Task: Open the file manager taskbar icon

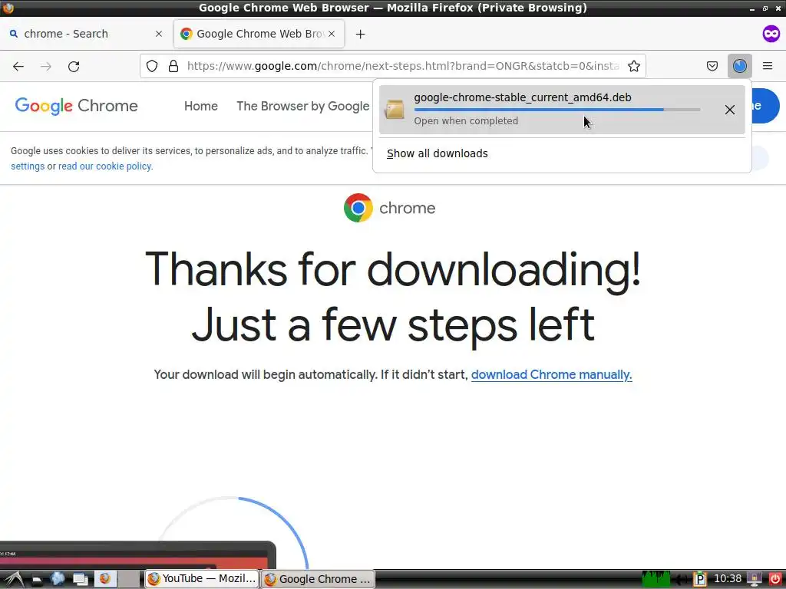Action: [x=35, y=579]
